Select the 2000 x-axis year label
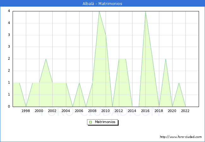This screenshot has width=205, height=142. pyautogui.click(x=39, y=111)
